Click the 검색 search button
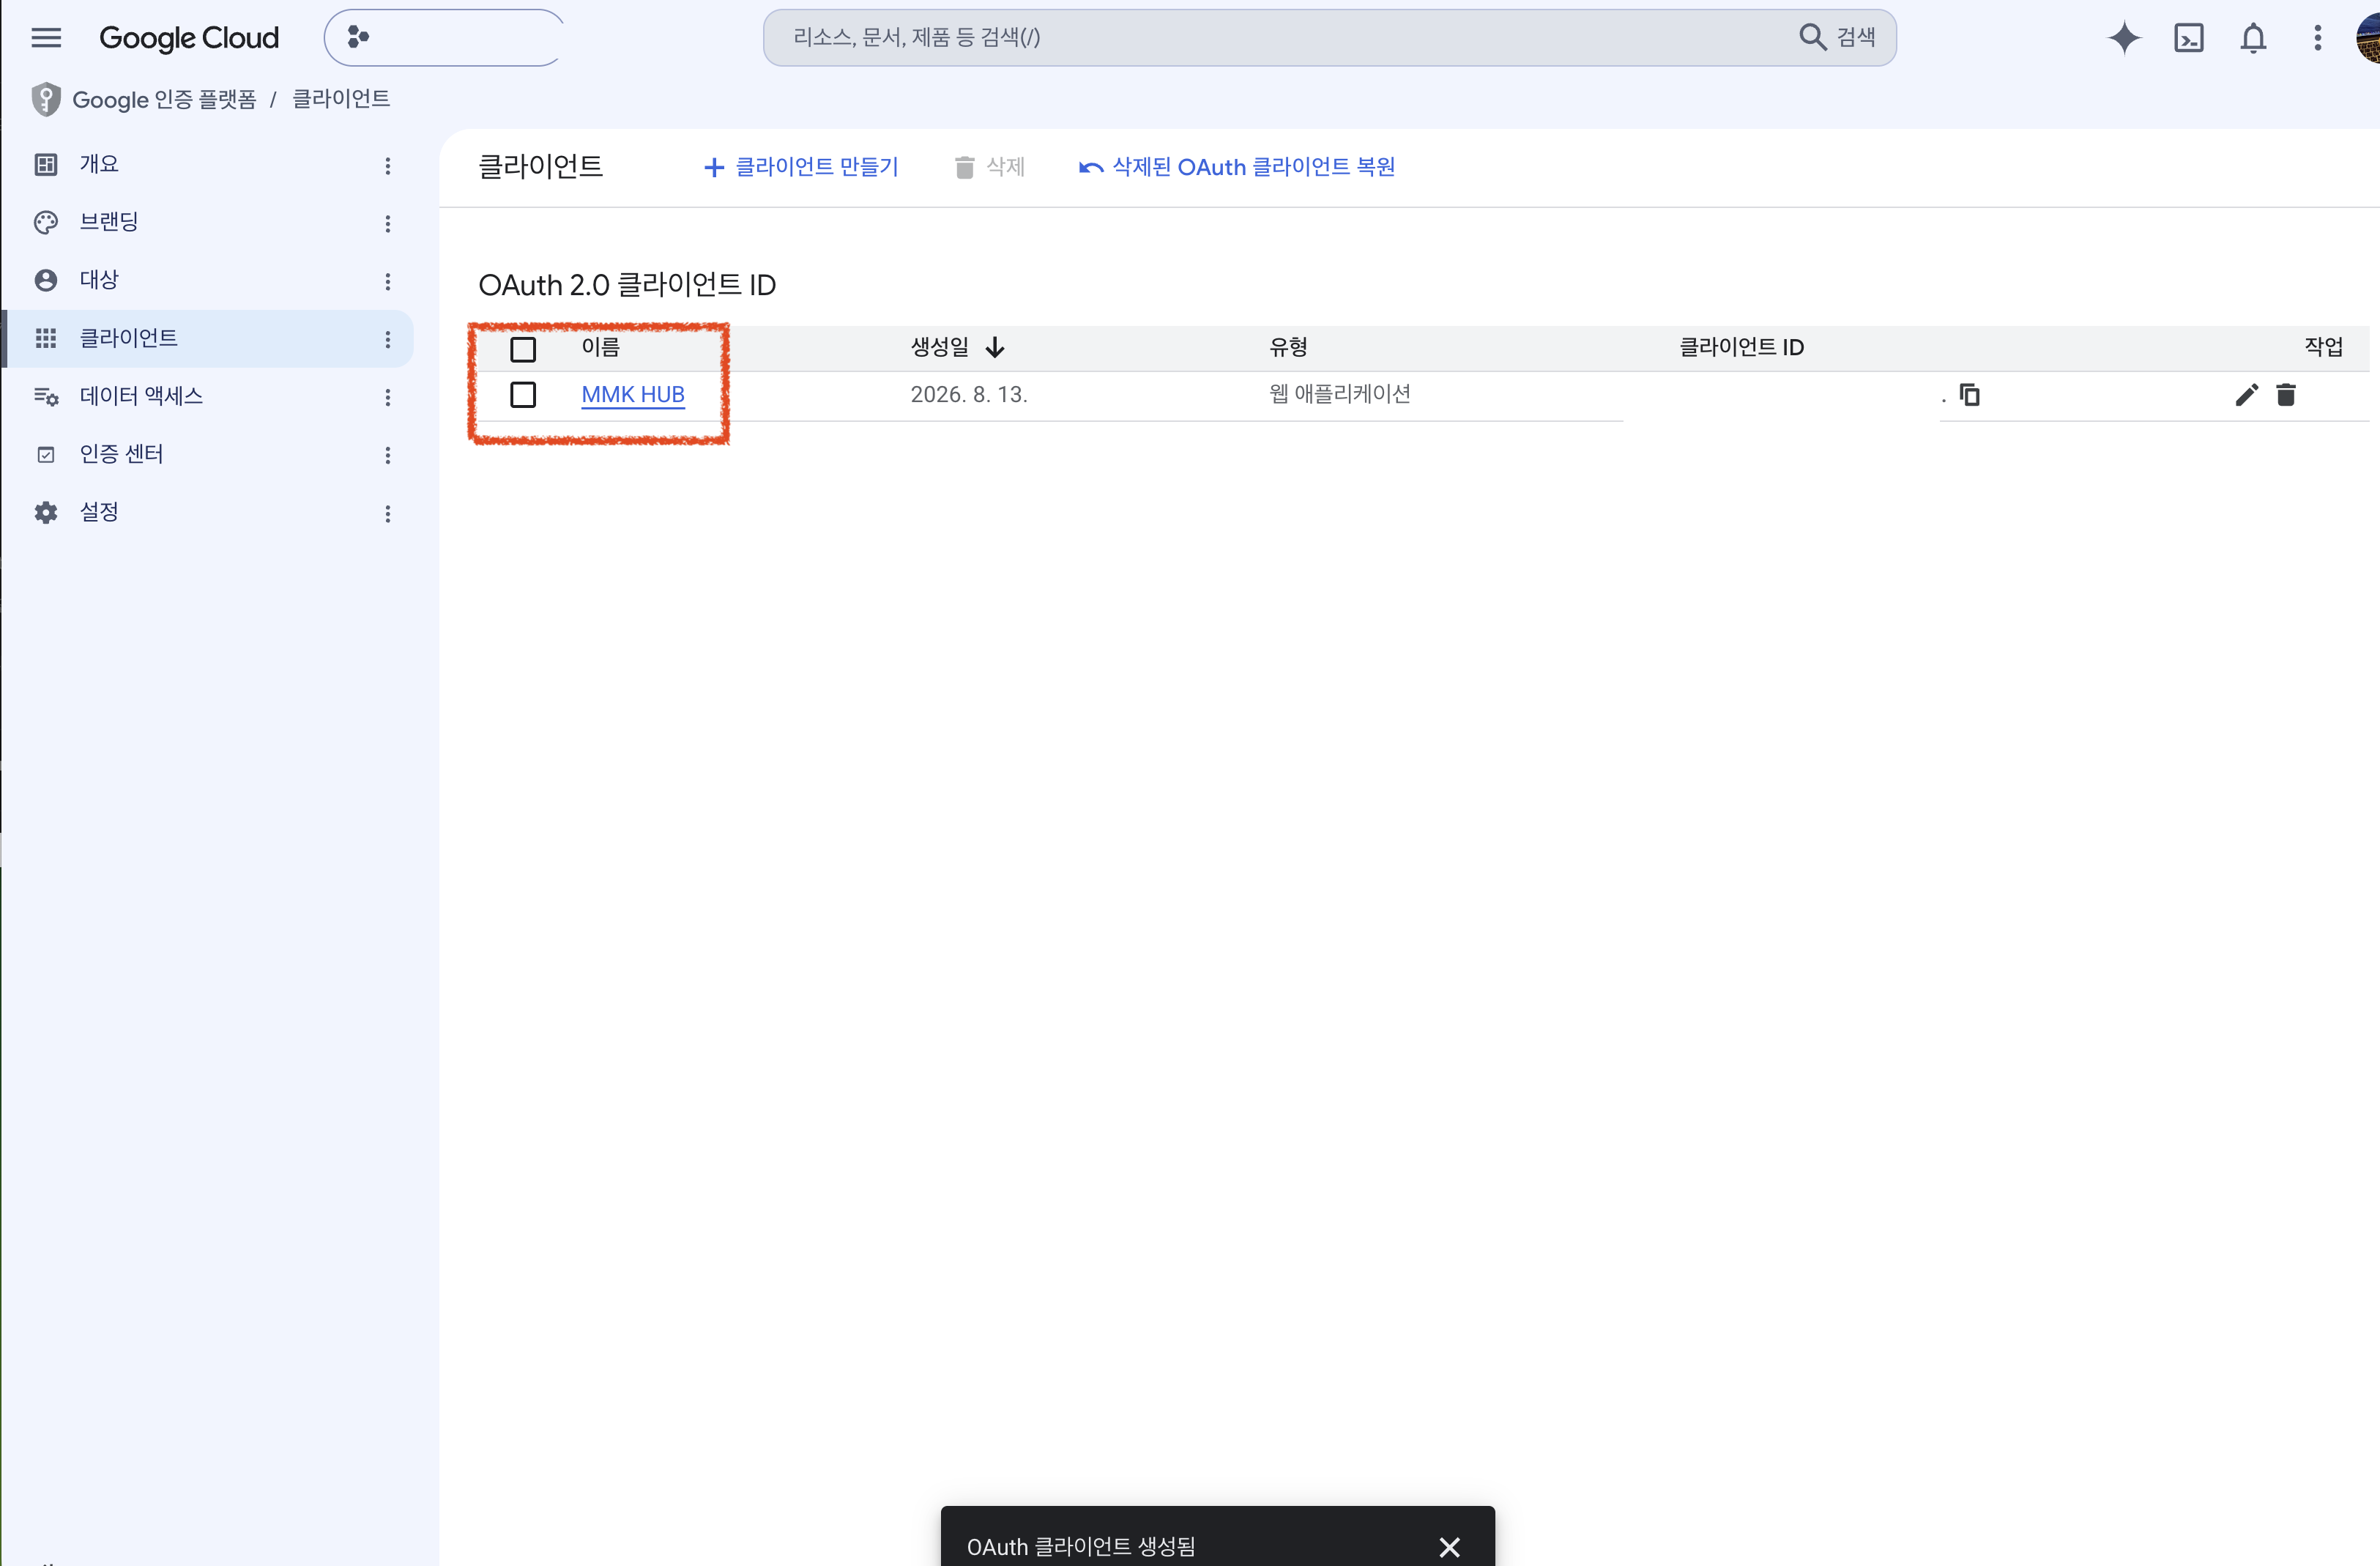 pos(1838,37)
